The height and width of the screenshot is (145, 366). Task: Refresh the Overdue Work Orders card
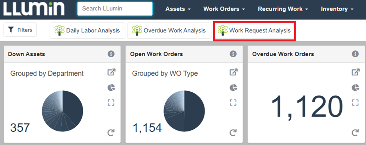coord(355,133)
